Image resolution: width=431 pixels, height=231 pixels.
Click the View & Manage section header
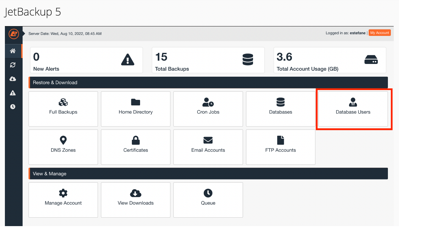[208, 174]
